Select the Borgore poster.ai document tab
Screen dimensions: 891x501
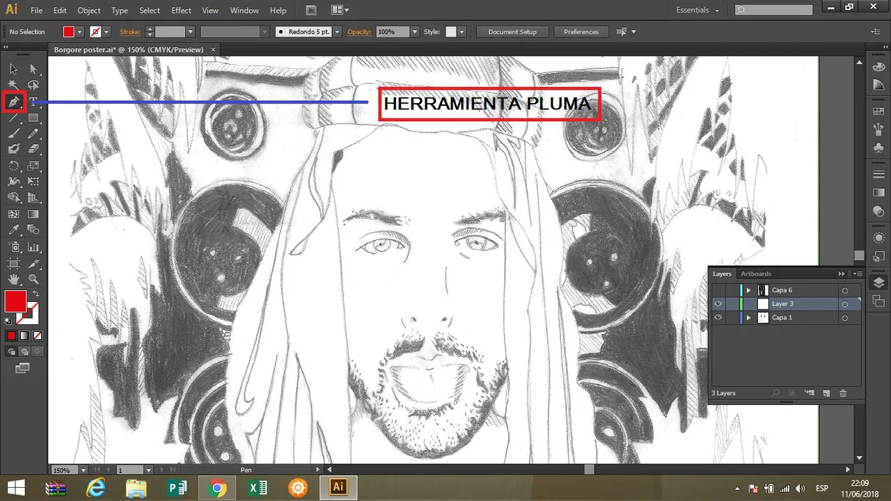pyautogui.click(x=129, y=49)
